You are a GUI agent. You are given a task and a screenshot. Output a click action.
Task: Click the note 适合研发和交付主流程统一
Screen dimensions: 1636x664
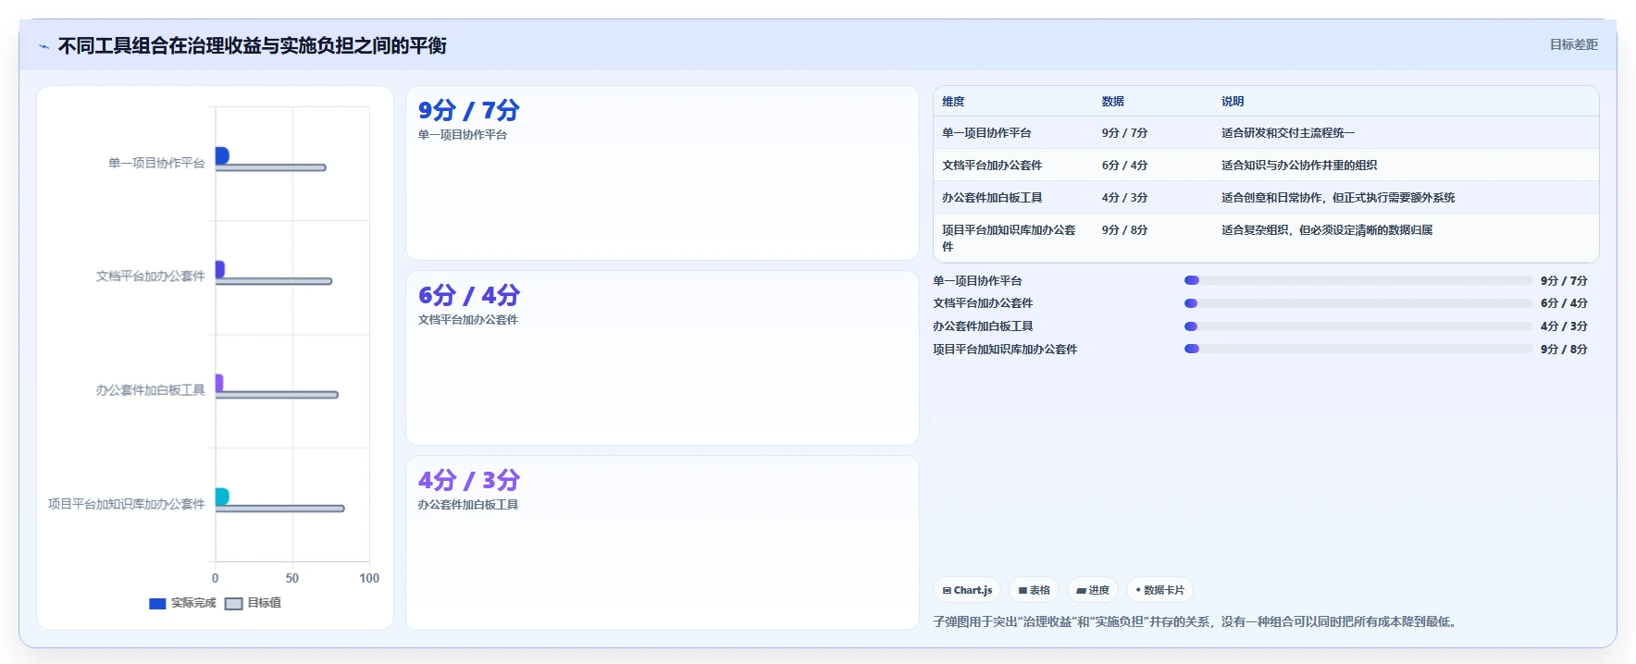pyautogui.click(x=1288, y=133)
